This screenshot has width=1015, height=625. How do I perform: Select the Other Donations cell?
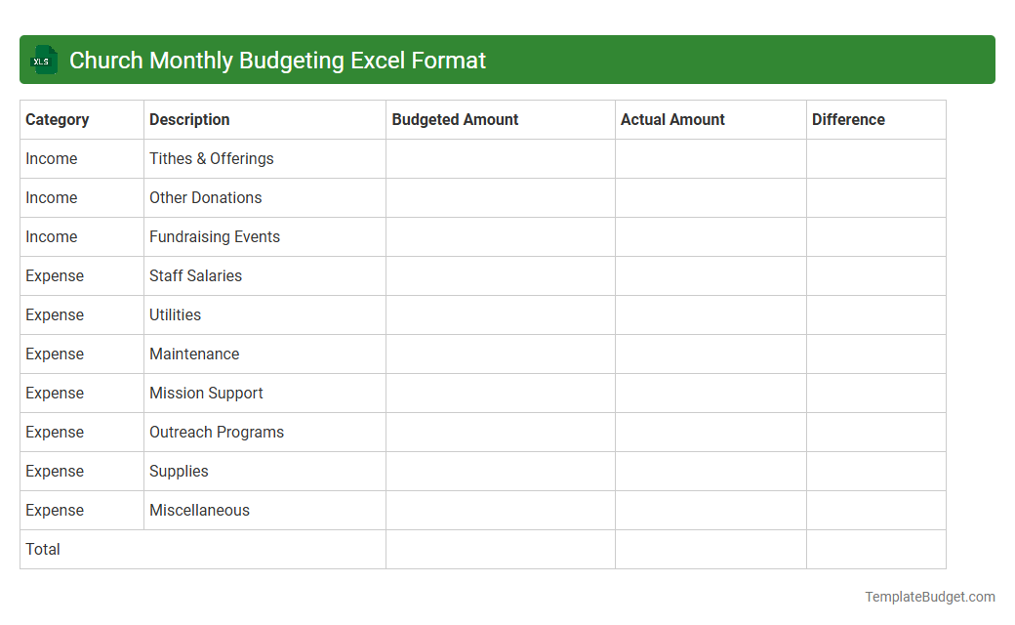206,197
